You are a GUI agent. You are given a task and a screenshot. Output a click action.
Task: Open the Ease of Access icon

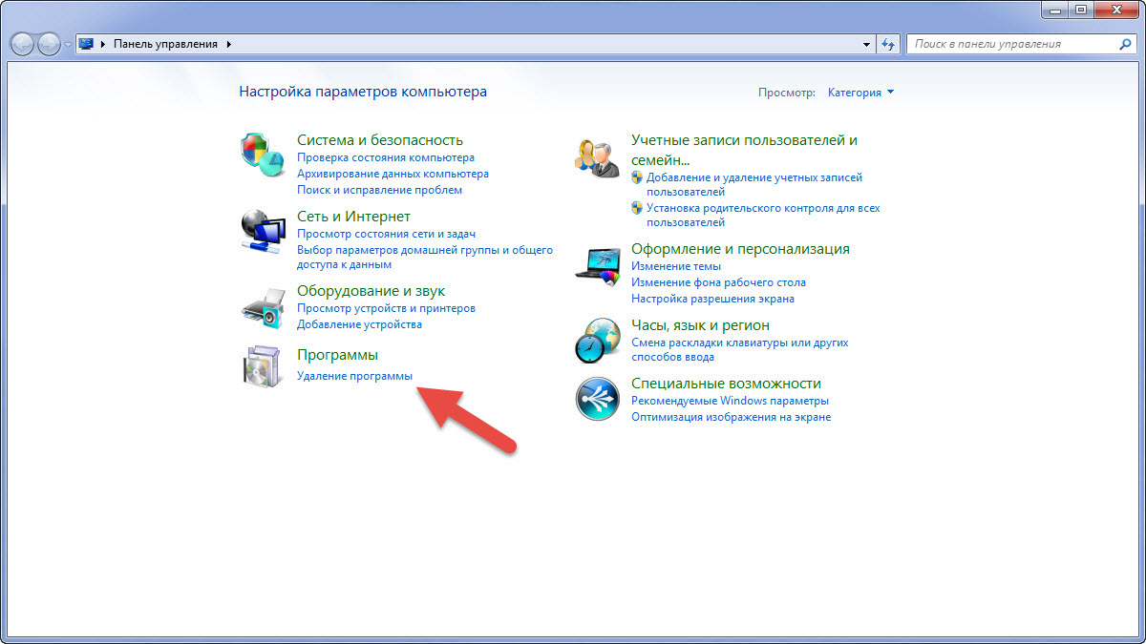(x=597, y=399)
